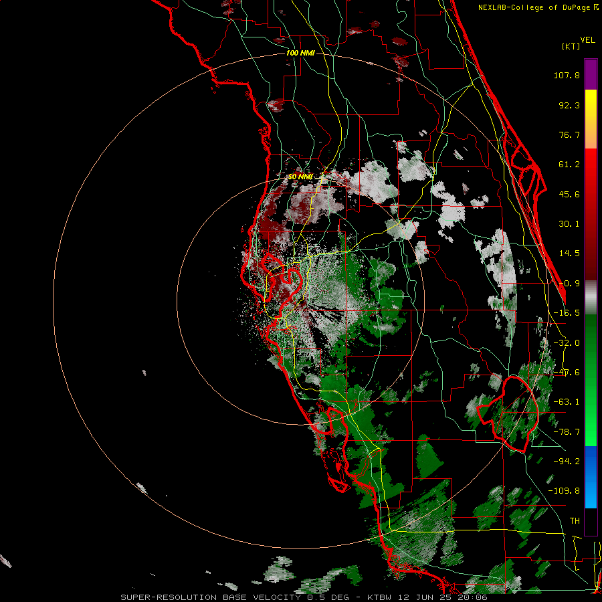
Task: Click the -94.2 velocity legend value
Action: 567,462
